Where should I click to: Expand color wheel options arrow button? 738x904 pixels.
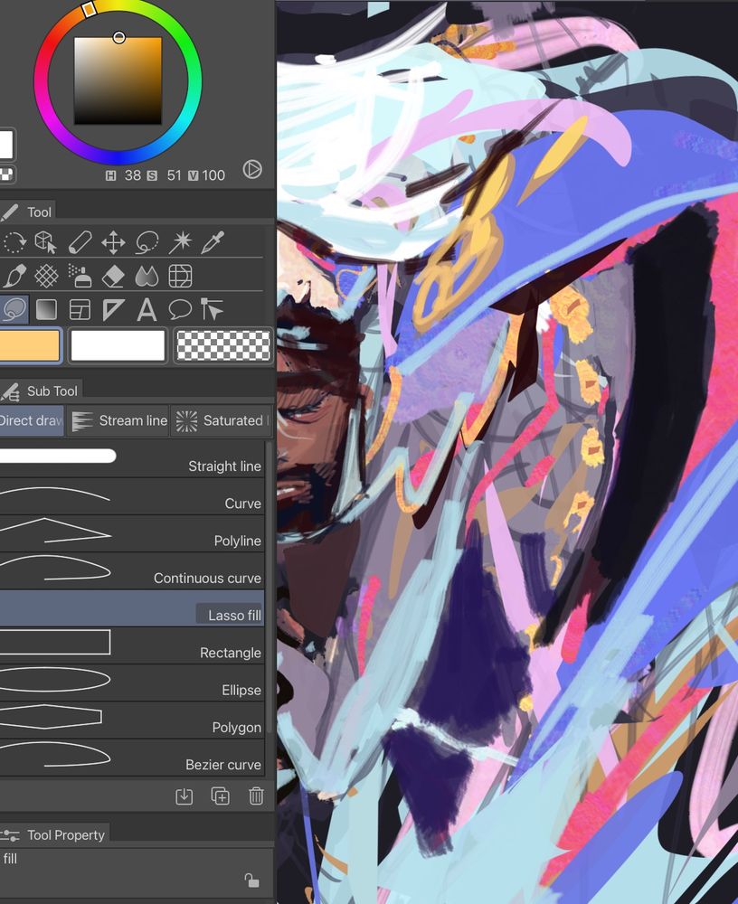pyautogui.click(x=252, y=170)
